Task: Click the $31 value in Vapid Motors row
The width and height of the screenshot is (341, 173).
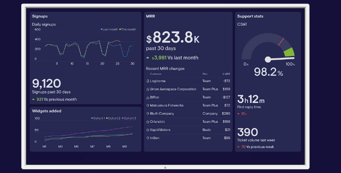Action: 227,130
